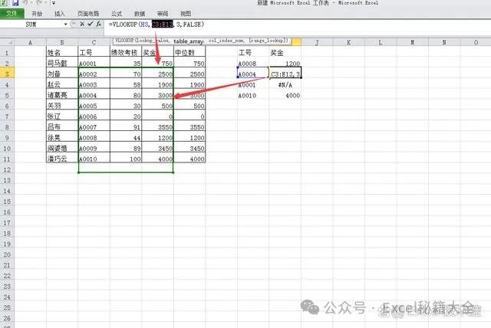Click the Redo arrow icon
The height and width of the screenshot is (328, 491).
pos(39,2)
